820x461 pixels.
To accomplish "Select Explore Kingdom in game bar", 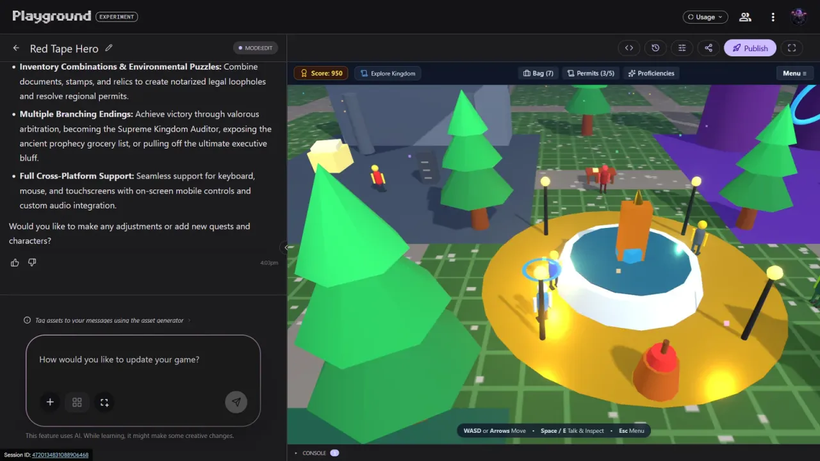I will click(388, 73).
